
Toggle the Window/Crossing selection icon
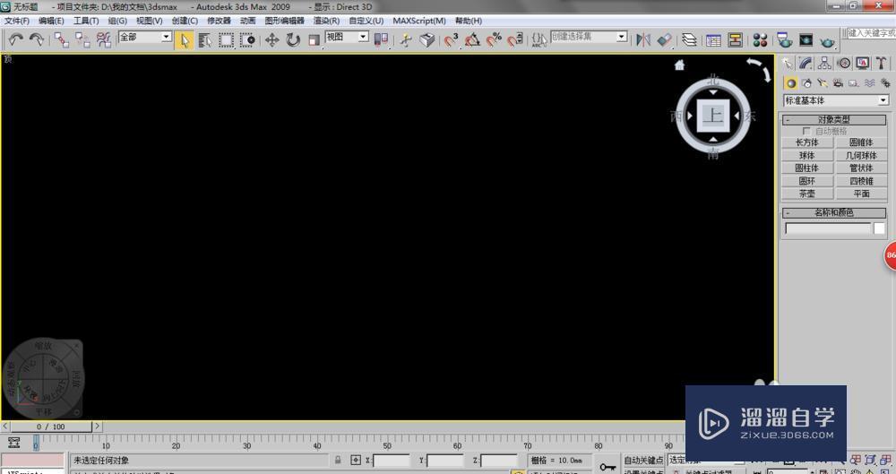point(247,40)
